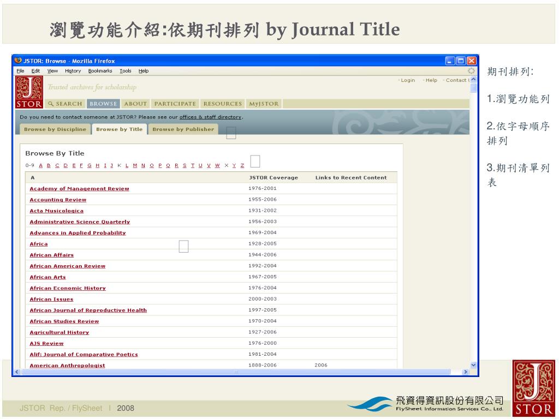Viewport: 559px width, 419px height.
Task: Open the File menu
Action: coord(20,71)
